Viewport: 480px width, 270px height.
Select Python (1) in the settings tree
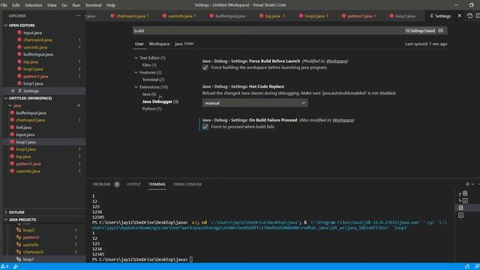tap(151, 109)
